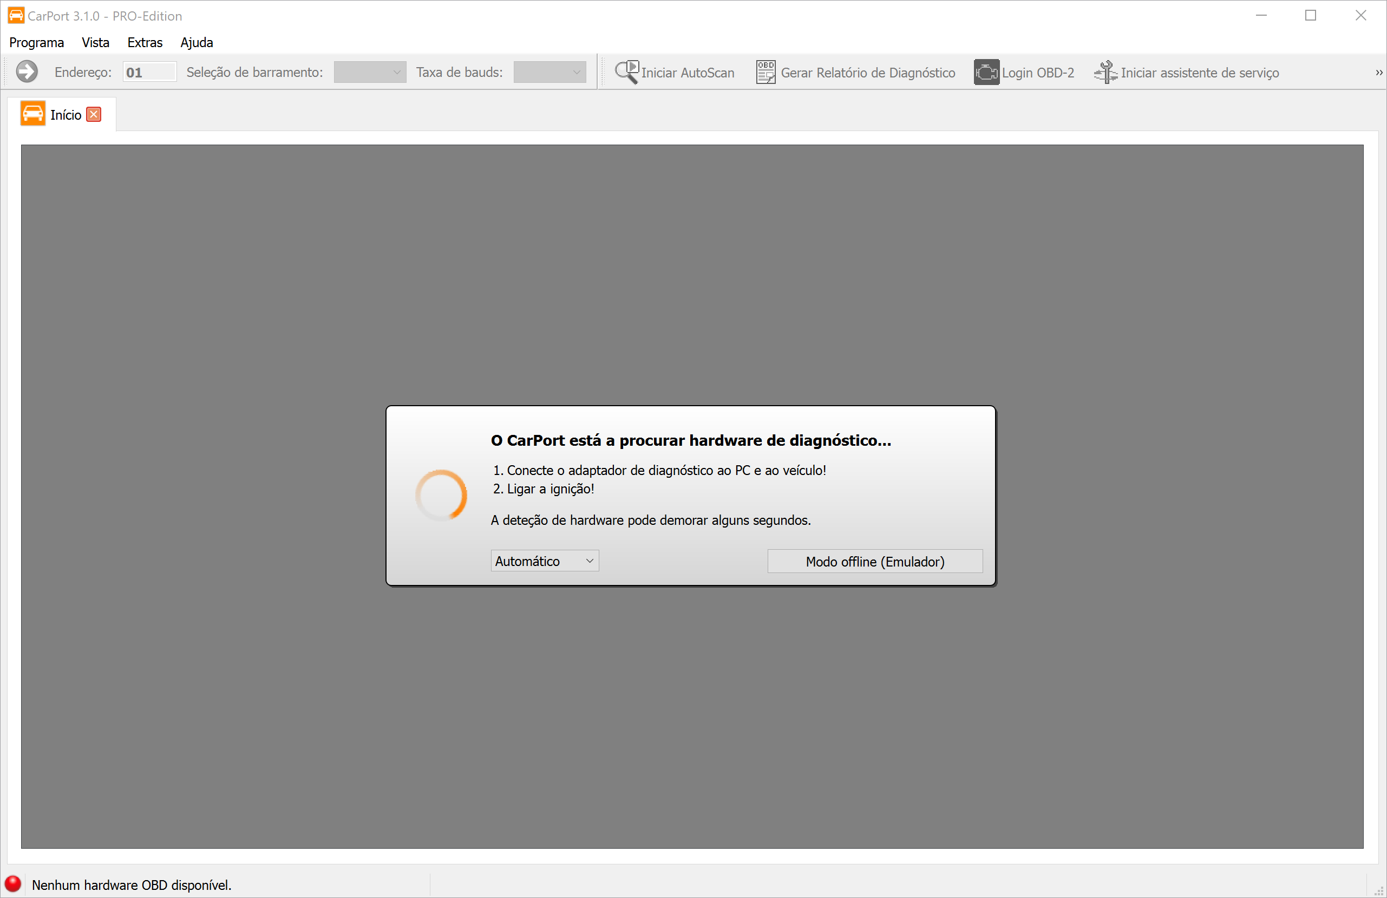Click the red OBD status indicator

(13, 884)
